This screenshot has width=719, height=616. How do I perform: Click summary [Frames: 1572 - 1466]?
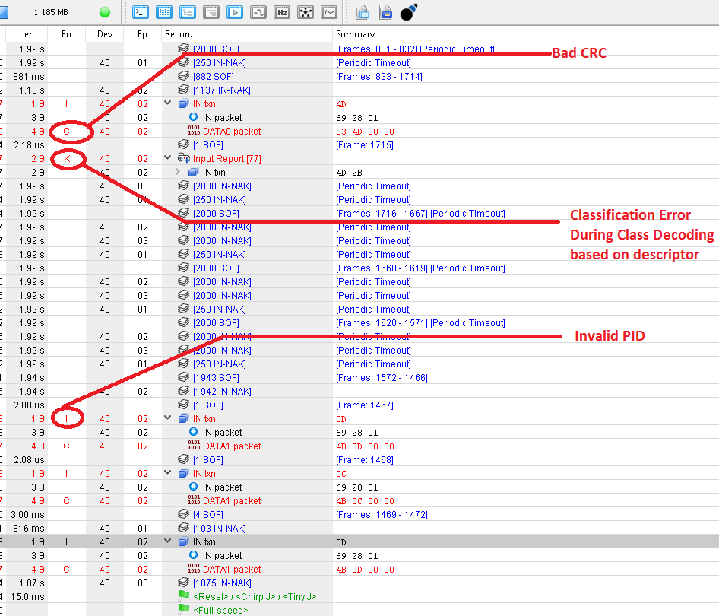(x=382, y=378)
